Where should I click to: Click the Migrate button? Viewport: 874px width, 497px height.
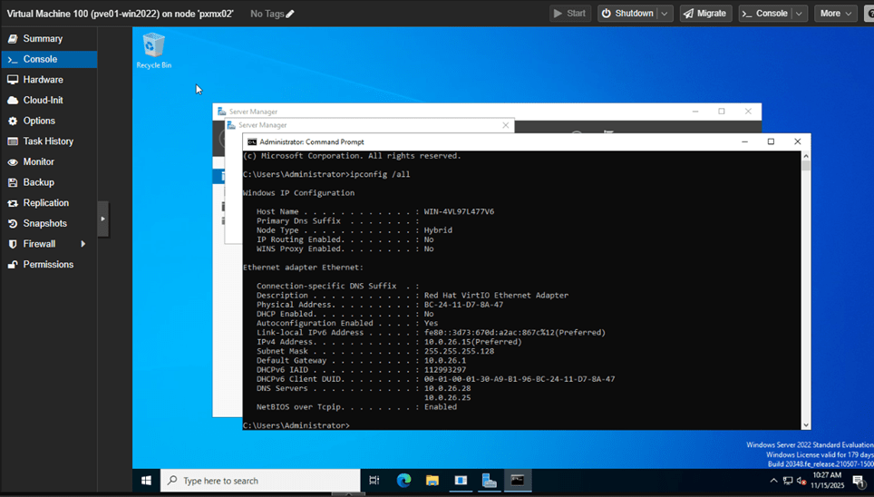705,14
